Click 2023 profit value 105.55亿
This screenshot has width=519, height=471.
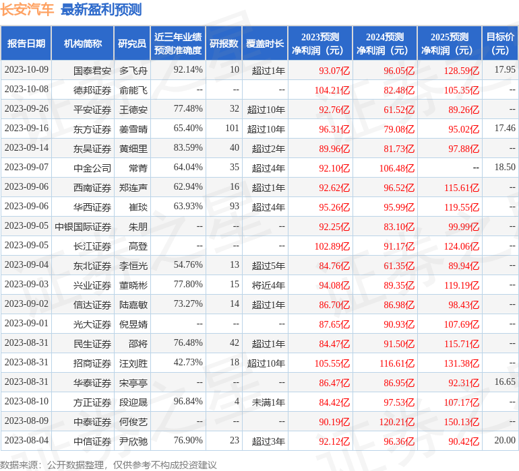tap(332, 363)
